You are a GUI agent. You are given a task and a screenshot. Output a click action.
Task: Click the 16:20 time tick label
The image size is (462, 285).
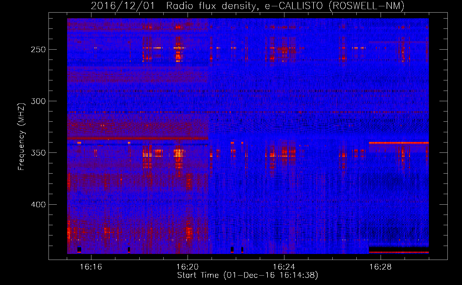(187, 267)
